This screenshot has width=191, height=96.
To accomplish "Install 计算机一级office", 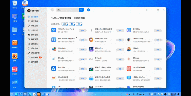I will [158, 78].
